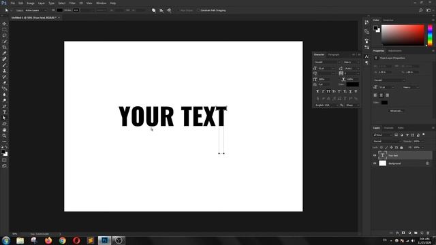The image size is (436, 245).
Task: Open font style dropdown in Character panel
Action: pos(352,62)
